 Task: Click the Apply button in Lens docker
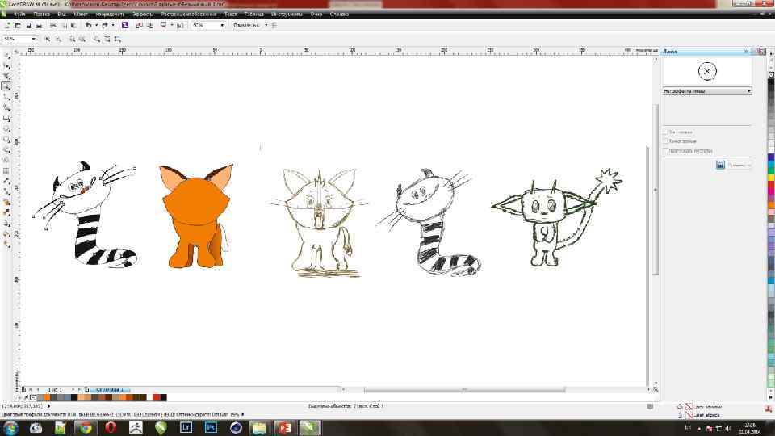[739, 165]
